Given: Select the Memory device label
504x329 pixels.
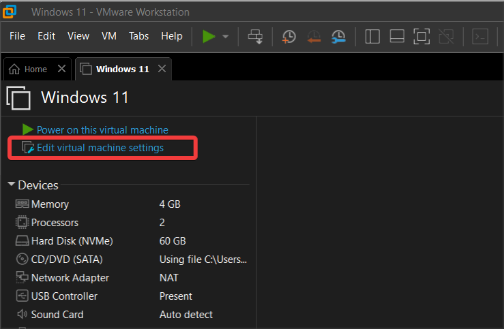Looking at the screenshot, I should tap(50, 204).
